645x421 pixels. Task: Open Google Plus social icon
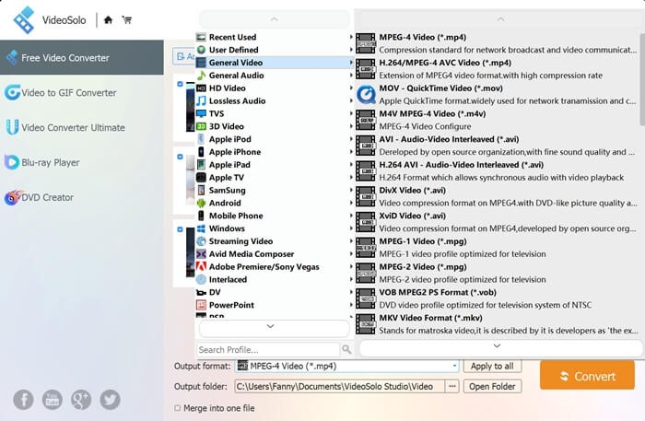(81, 400)
